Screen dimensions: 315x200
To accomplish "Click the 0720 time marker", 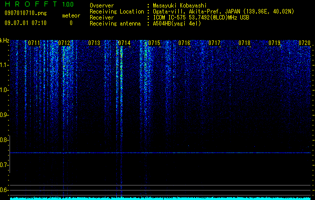I will pyautogui.click(x=304, y=43).
